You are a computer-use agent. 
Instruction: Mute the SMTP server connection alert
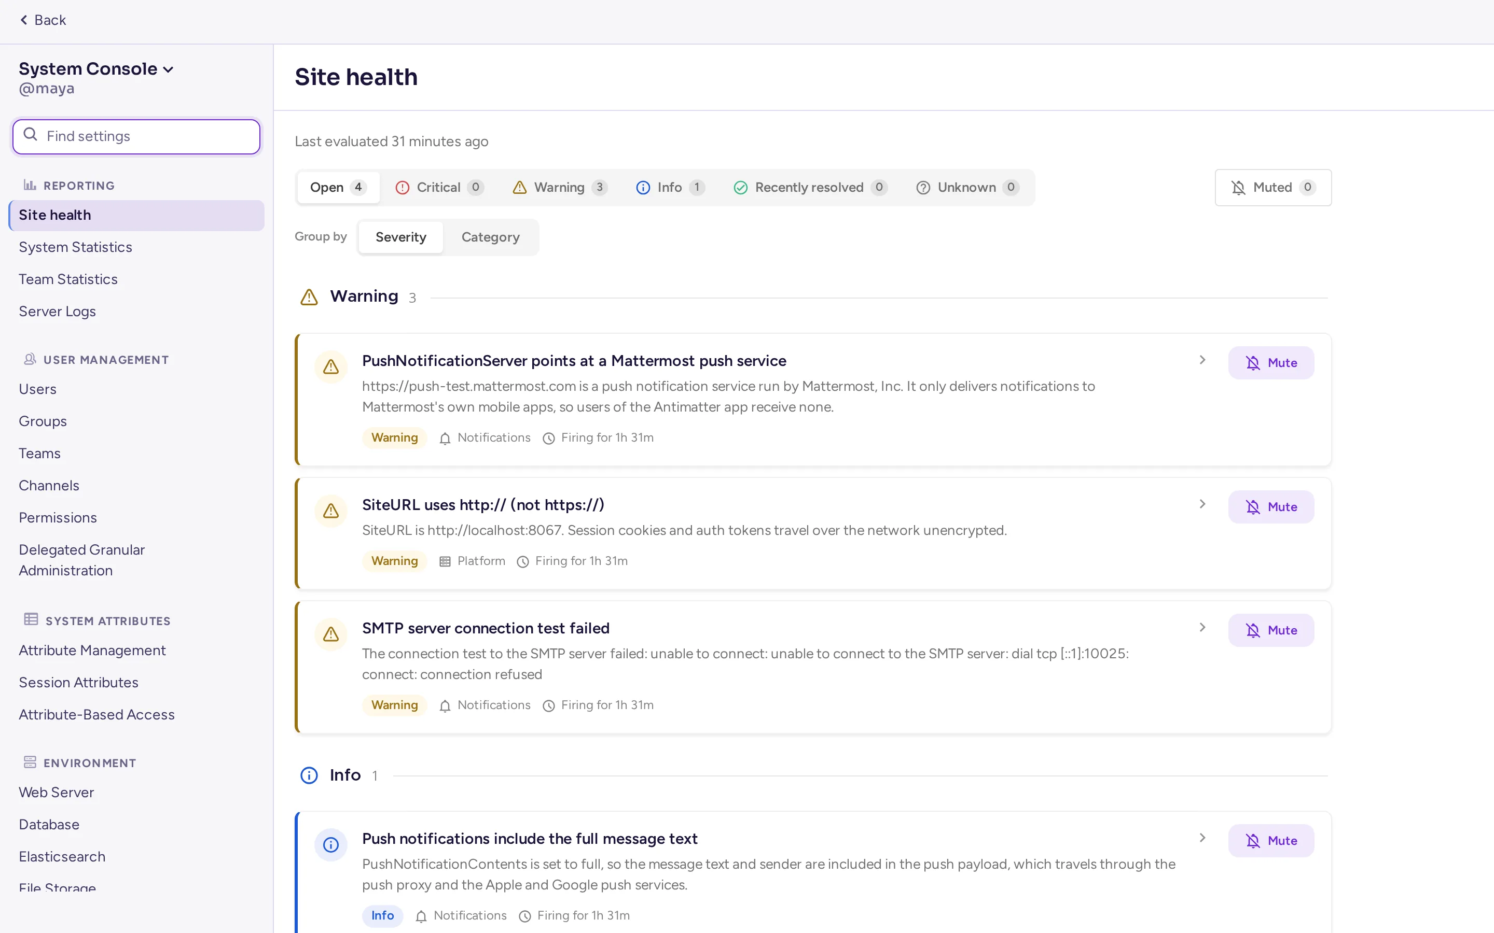click(1270, 631)
